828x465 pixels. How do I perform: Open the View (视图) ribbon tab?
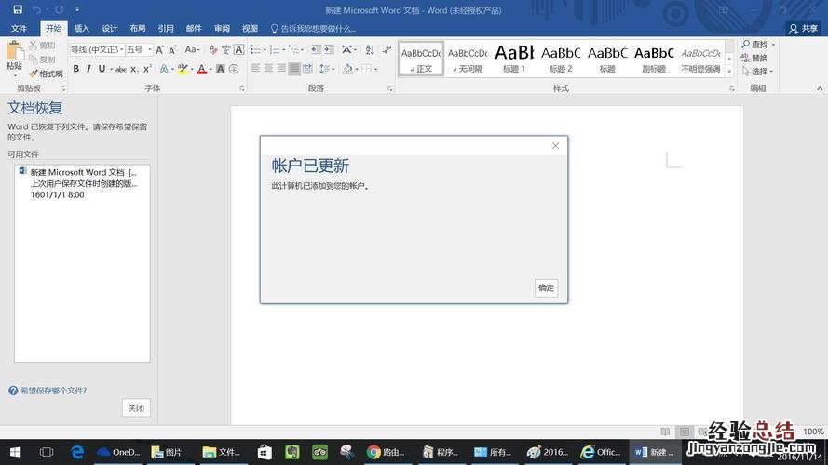pyautogui.click(x=250, y=29)
